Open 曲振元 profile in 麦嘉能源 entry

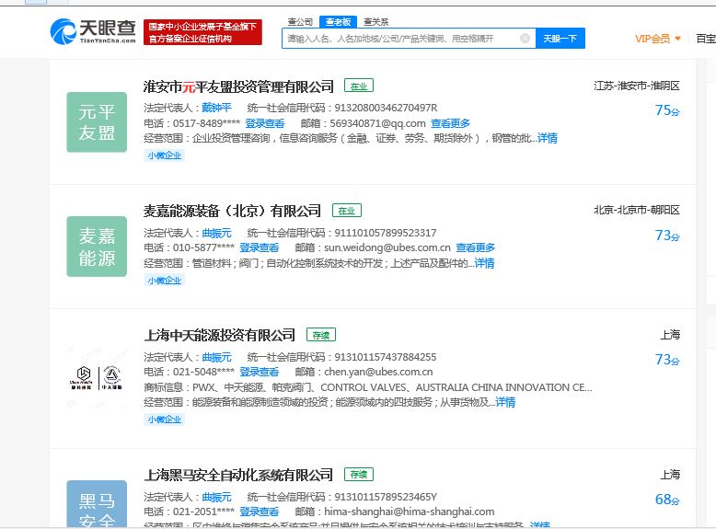216,233
